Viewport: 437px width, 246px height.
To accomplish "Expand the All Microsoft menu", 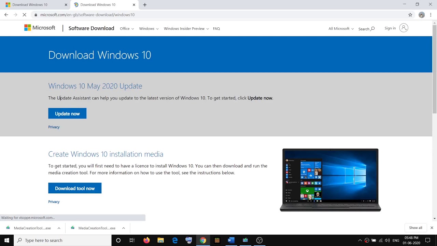I will pyautogui.click(x=341, y=29).
